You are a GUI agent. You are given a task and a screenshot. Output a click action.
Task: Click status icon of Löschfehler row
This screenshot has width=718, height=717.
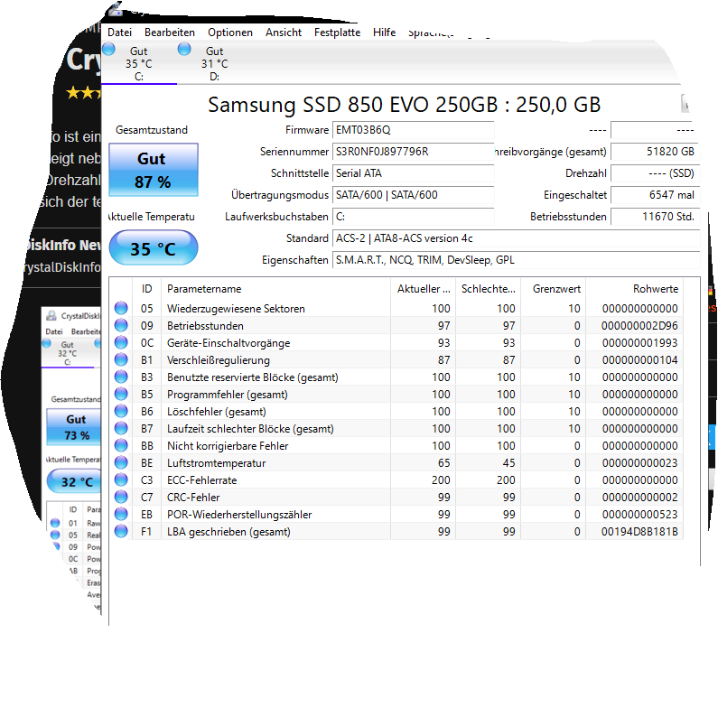click(121, 411)
